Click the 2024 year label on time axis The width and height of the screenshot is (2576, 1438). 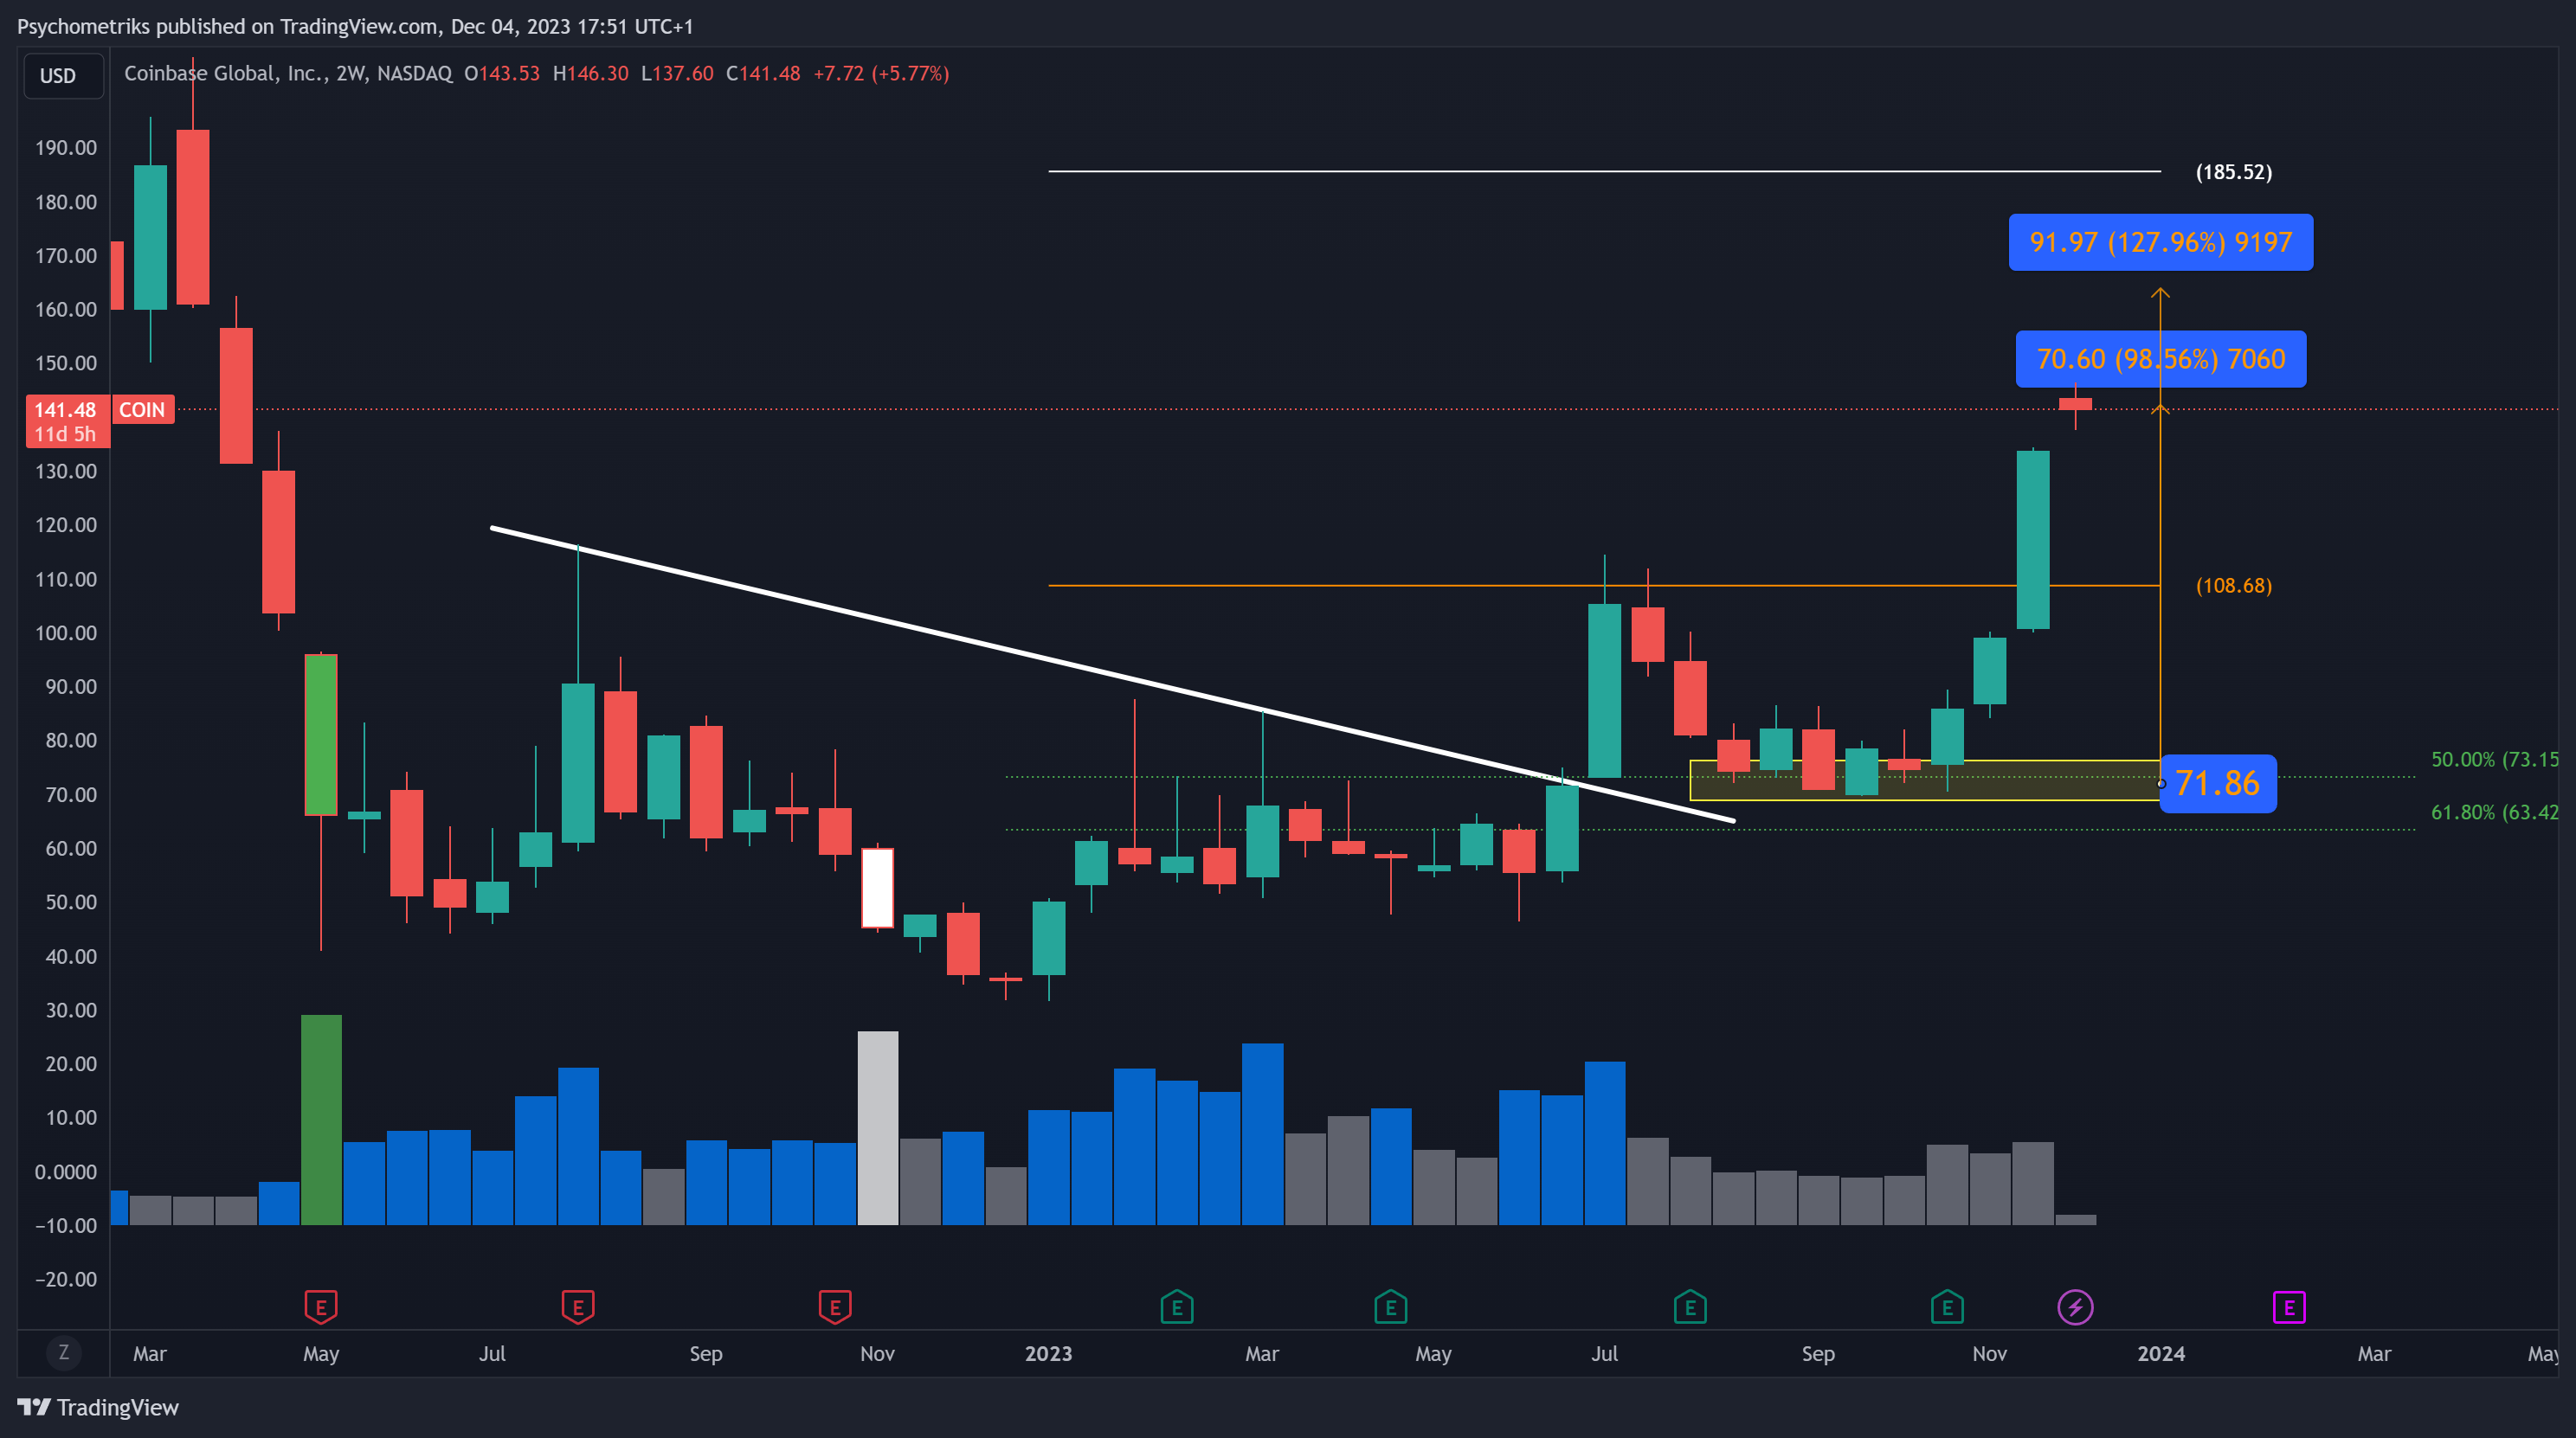pos(2161,1353)
